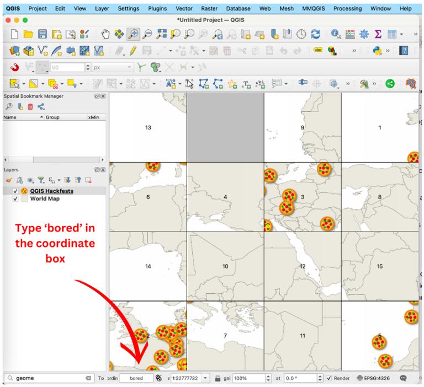Screen dimensions: 424x387
Task: Select the Identify Features tool
Action: [x=336, y=34]
